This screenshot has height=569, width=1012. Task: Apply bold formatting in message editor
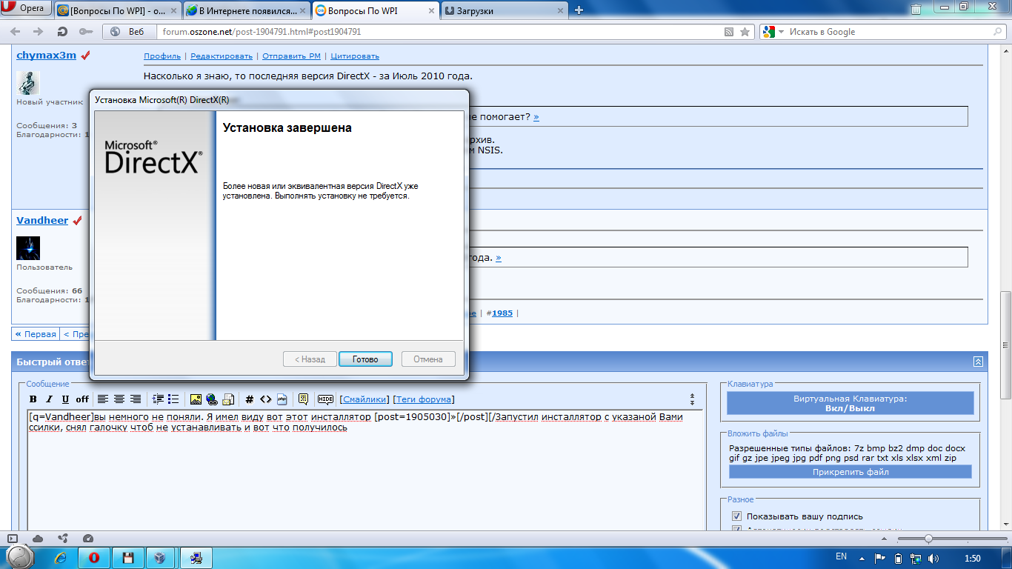pos(33,399)
